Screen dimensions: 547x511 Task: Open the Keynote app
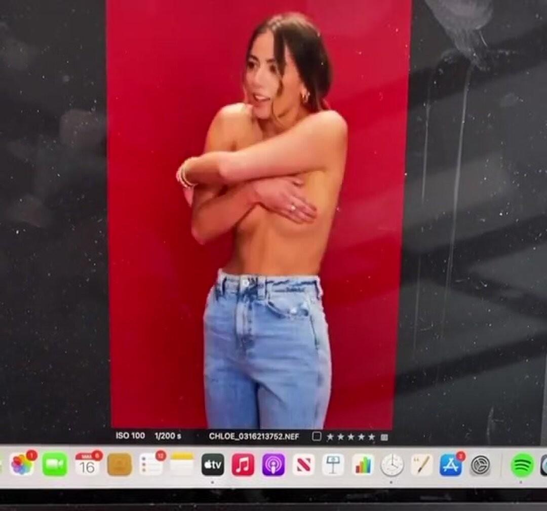click(x=333, y=464)
